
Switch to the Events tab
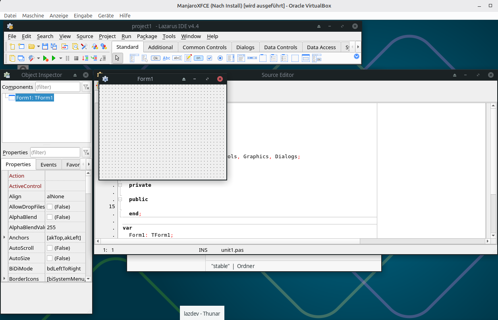(48, 165)
